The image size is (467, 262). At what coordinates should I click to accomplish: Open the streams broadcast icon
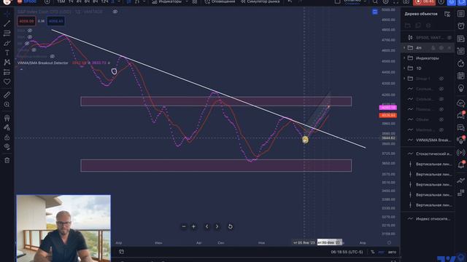pos(460,153)
